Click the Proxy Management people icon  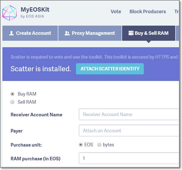click(67, 33)
